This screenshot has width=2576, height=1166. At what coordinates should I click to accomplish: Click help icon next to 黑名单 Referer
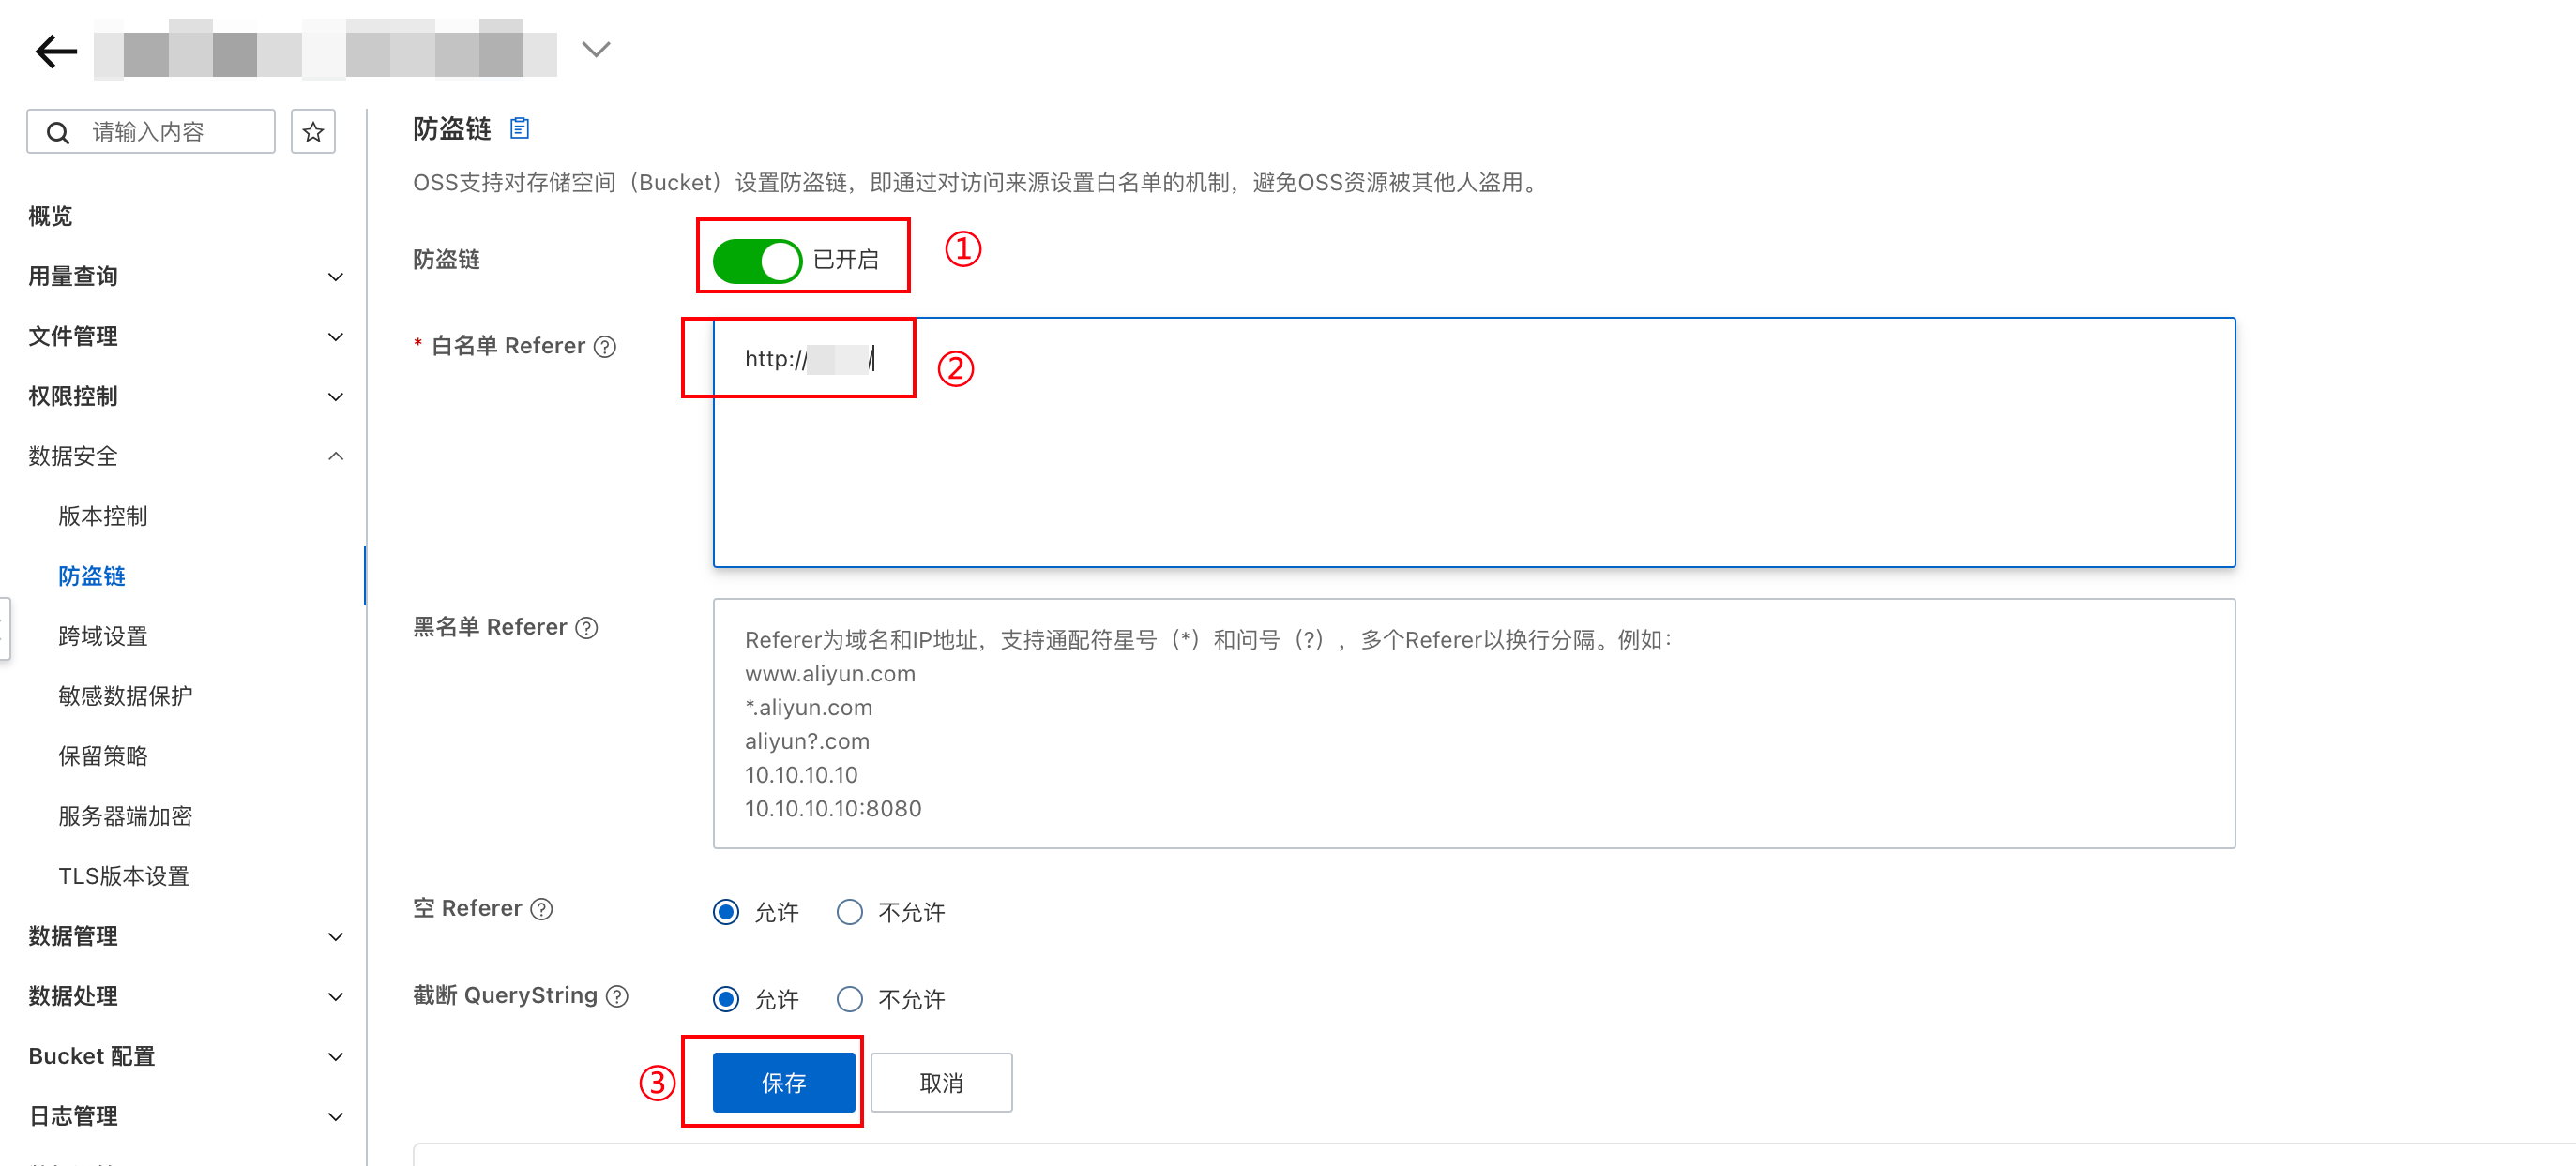(x=587, y=627)
